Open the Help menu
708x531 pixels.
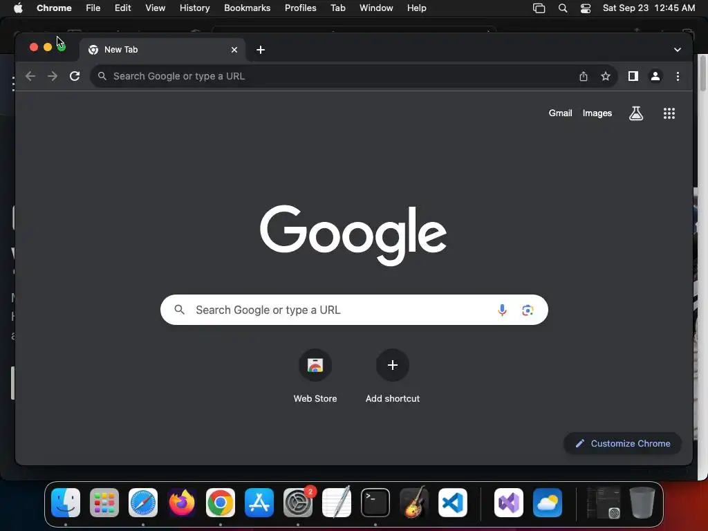(416, 8)
